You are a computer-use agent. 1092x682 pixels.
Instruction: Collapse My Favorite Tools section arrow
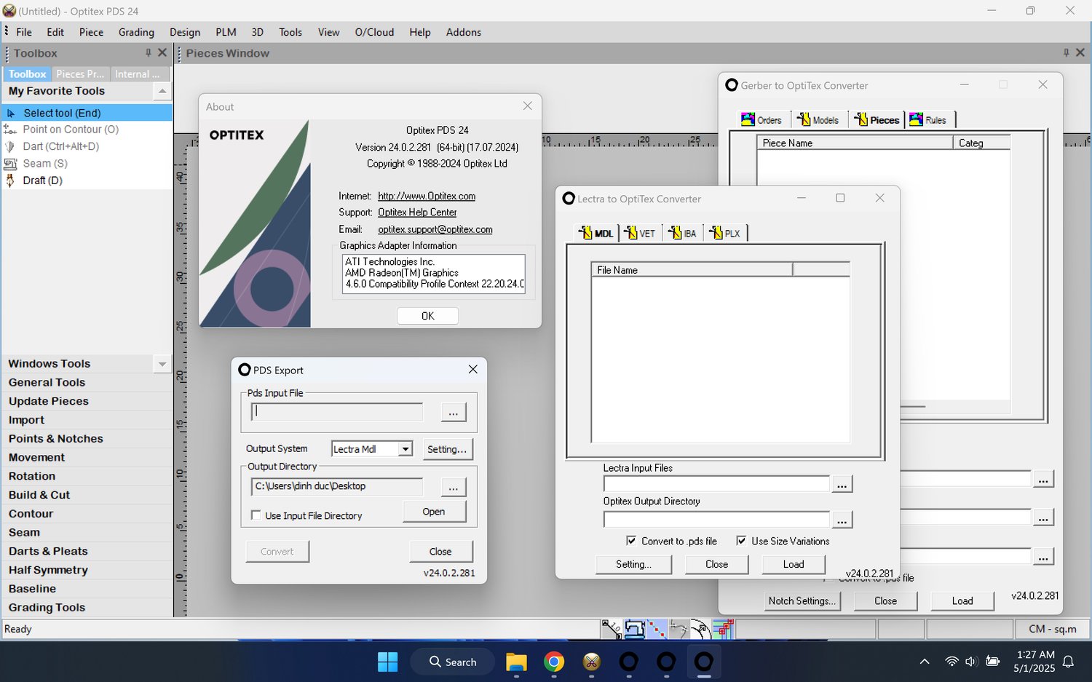coord(162,91)
